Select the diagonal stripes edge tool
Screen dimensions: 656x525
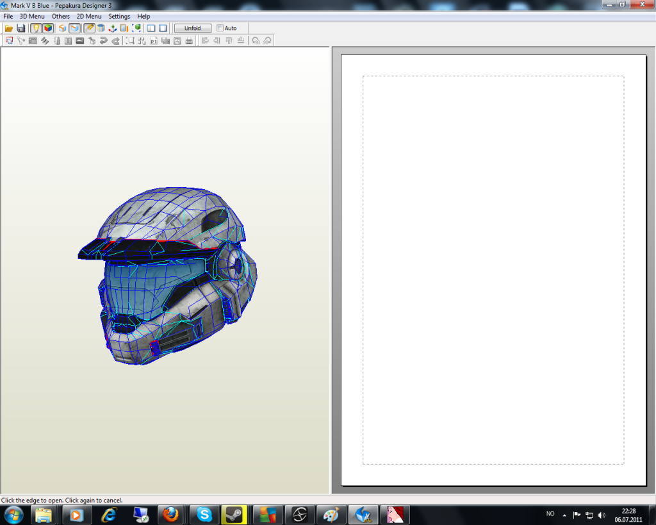click(x=45, y=40)
